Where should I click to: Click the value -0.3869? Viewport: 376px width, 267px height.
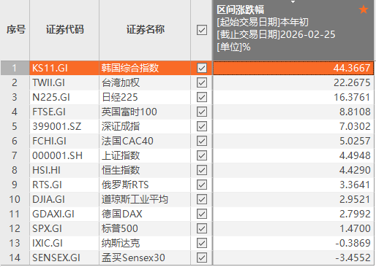353,243
